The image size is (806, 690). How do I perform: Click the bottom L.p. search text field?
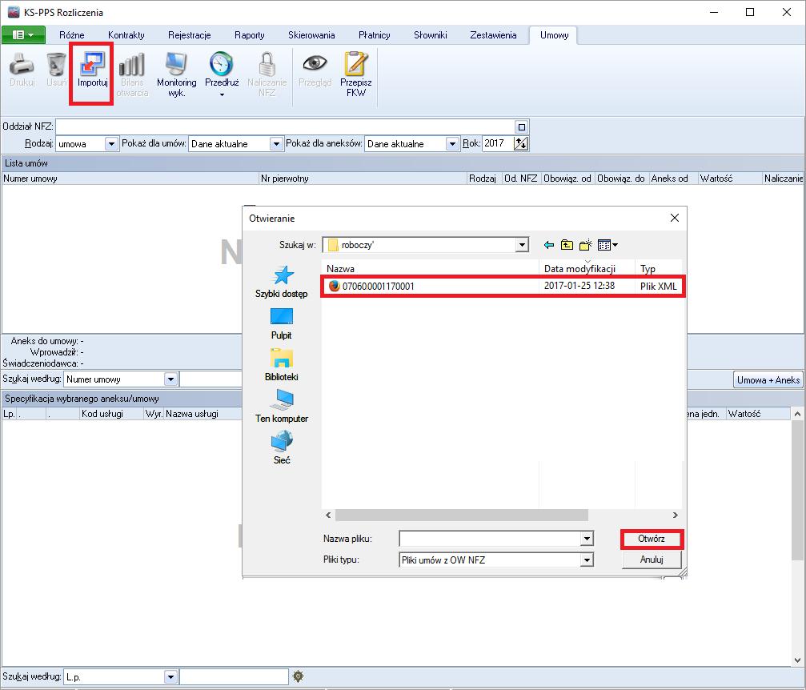[x=234, y=676]
